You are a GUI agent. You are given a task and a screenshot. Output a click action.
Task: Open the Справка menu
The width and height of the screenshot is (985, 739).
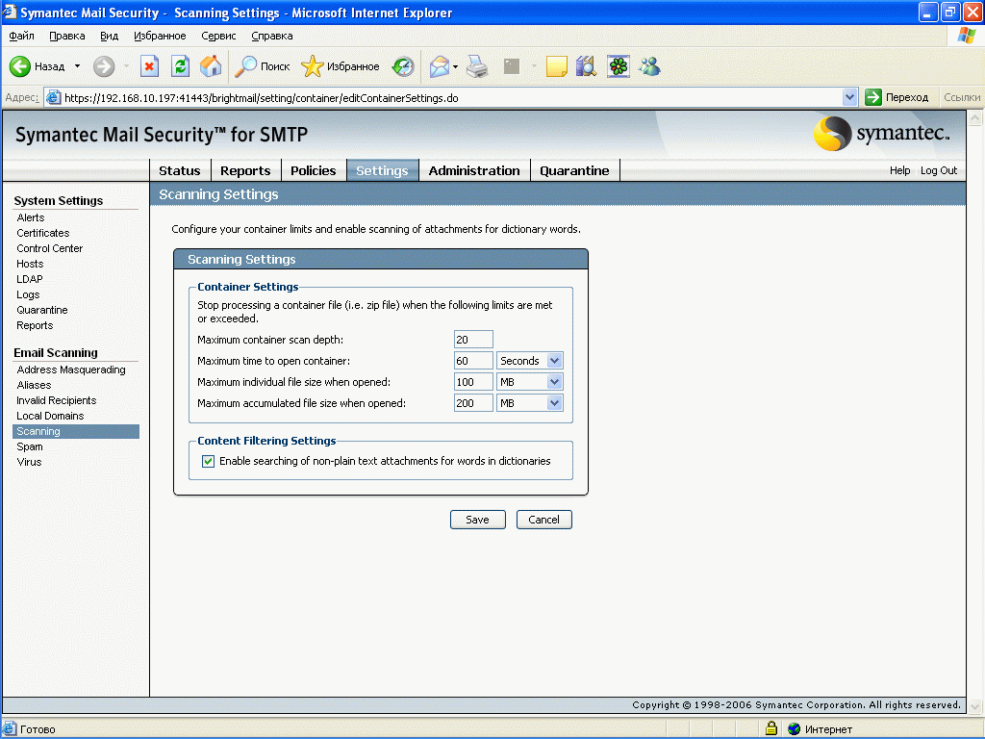point(272,36)
